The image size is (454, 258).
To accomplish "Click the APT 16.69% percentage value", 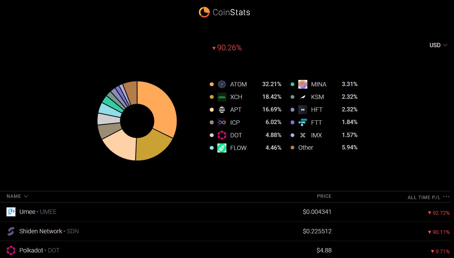I will (272, 110).
